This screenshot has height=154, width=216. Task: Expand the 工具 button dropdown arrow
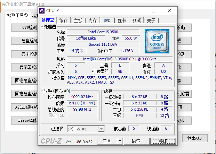pos(120,141)
